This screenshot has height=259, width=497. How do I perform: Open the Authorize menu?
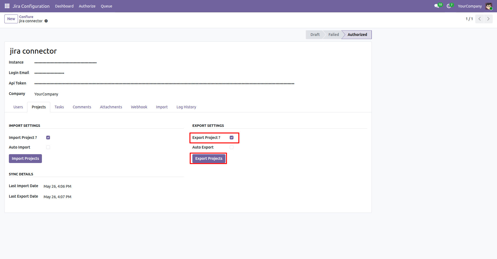tap(87, 6)
